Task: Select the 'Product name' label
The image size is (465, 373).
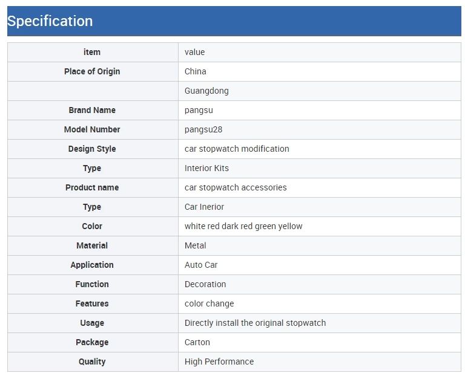Action: point(92,187)
